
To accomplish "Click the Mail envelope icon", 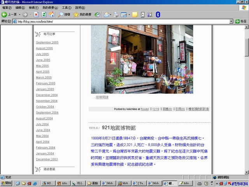I will (106, 15).
